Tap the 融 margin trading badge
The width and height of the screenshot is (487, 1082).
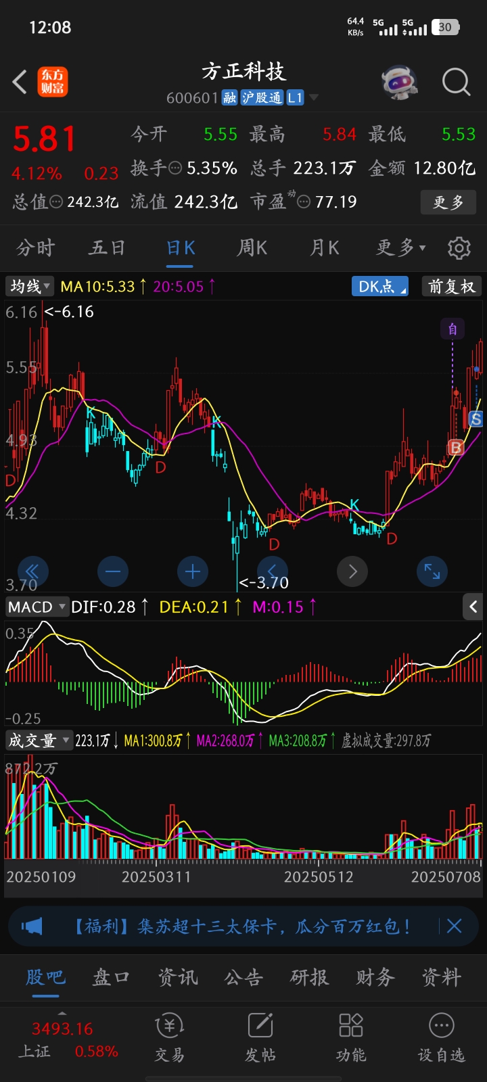(x=230, y=98)
